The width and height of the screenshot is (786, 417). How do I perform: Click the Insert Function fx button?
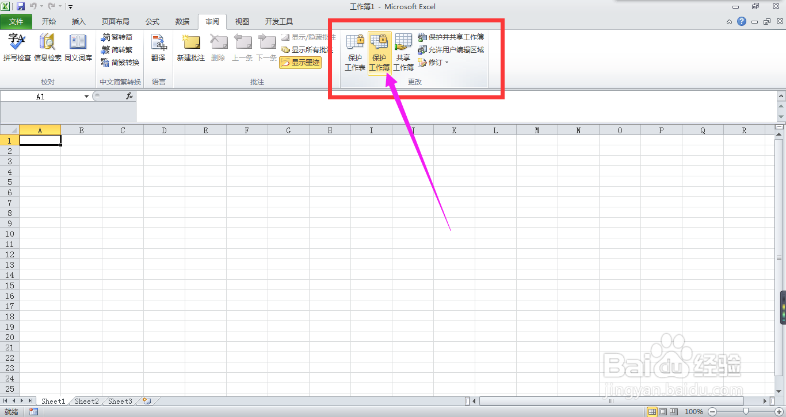pyautogui.click(x=129, y=96)
